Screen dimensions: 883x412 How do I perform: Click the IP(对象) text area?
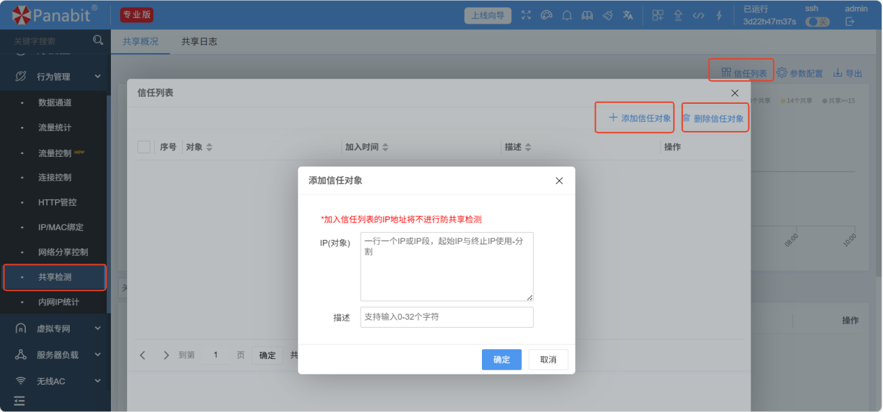tap(446, 267)
